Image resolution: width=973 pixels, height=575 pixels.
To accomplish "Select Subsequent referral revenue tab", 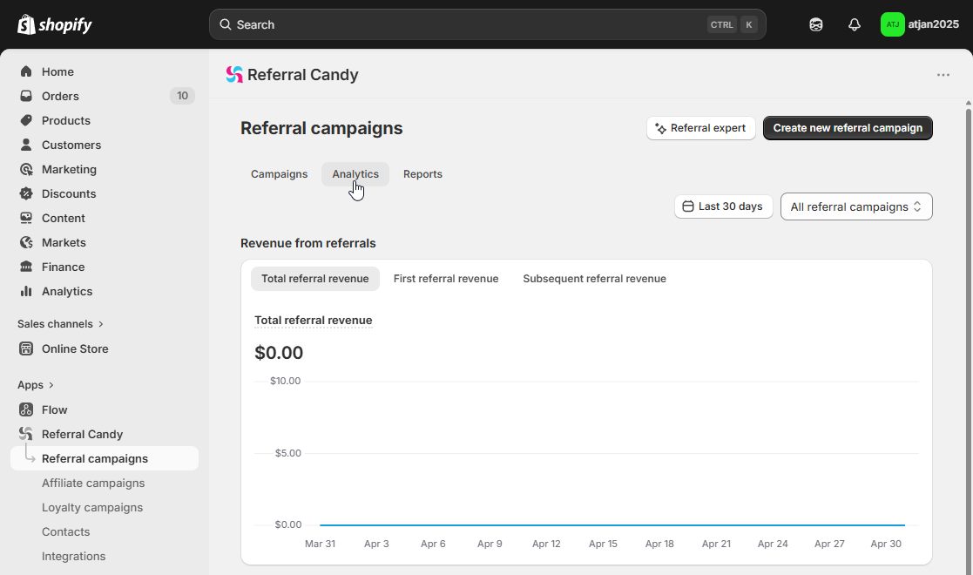I will pos(594,279).
